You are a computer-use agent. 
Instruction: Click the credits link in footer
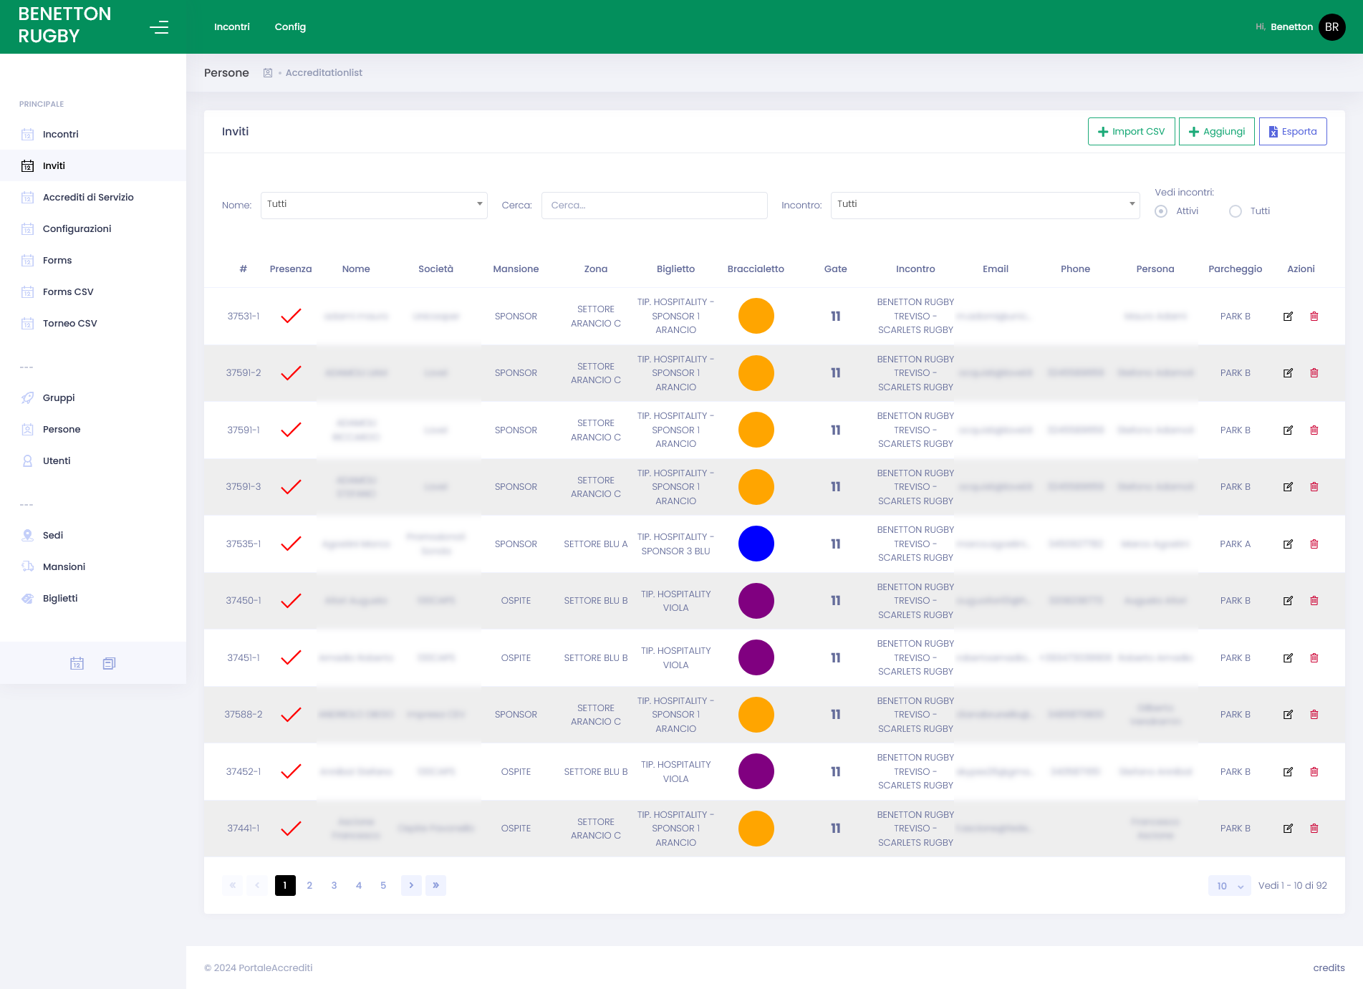tap(1329, 968)
